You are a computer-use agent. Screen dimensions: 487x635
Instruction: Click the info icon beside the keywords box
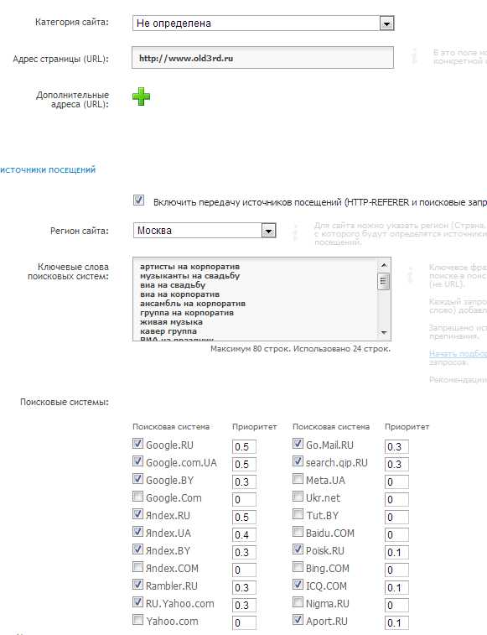(x=410, y=275)
